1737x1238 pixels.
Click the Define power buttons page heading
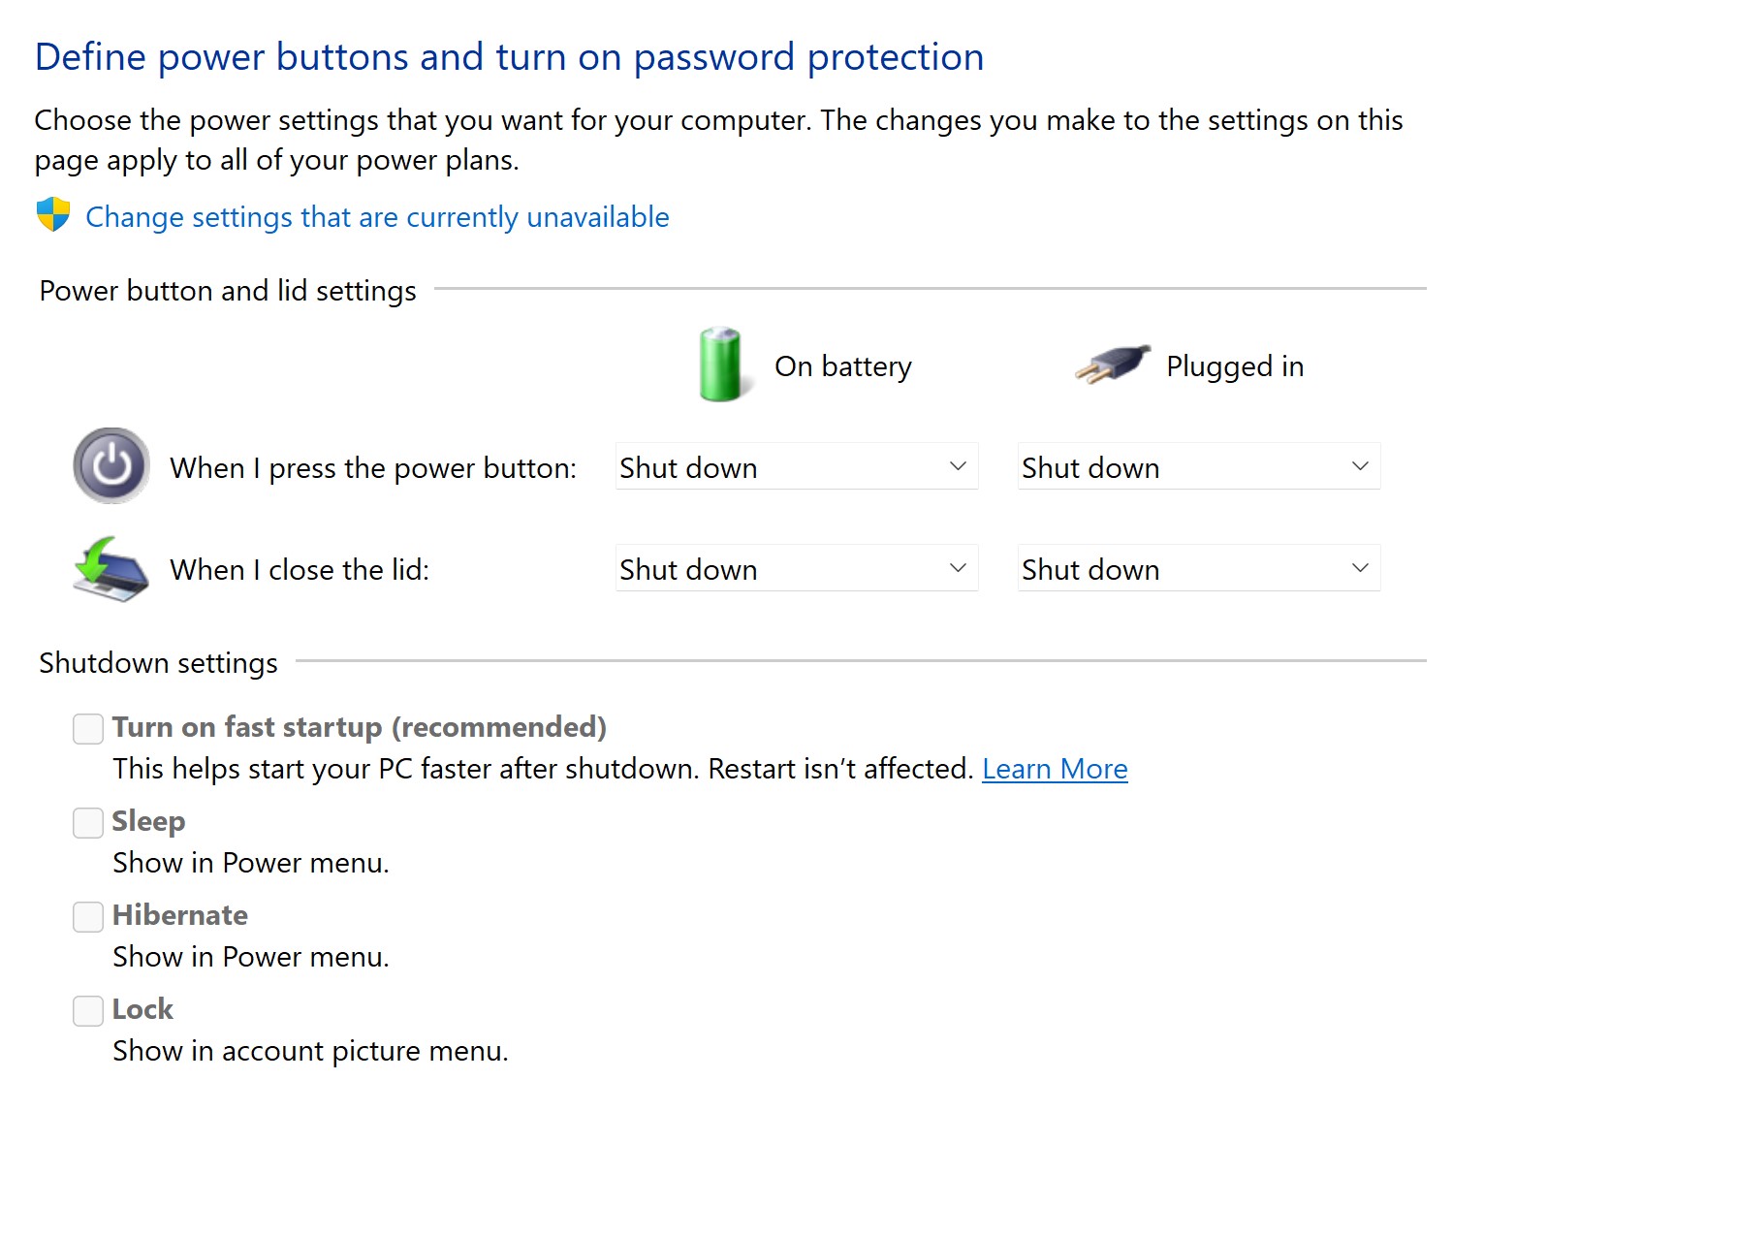coord(510,57)
